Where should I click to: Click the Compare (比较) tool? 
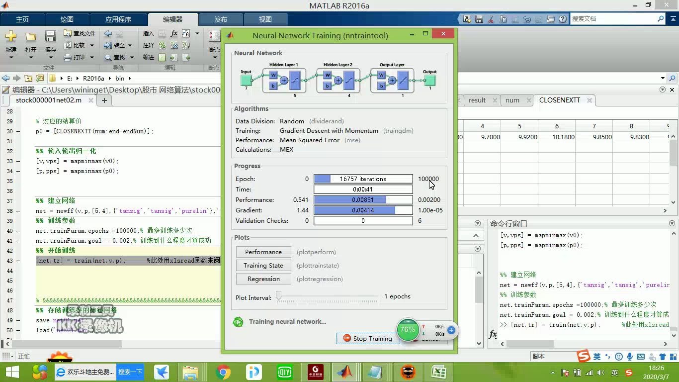coord(75,45)
